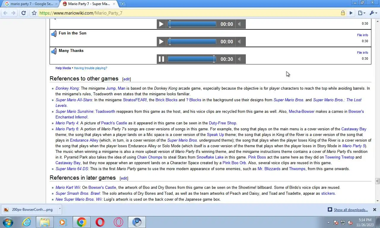The height and width of the screenshot is (228, 380).
Task: Mute the Many Thanks player
Action: 239,59
